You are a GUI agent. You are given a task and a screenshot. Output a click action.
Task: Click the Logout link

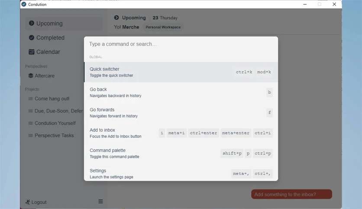36,202
